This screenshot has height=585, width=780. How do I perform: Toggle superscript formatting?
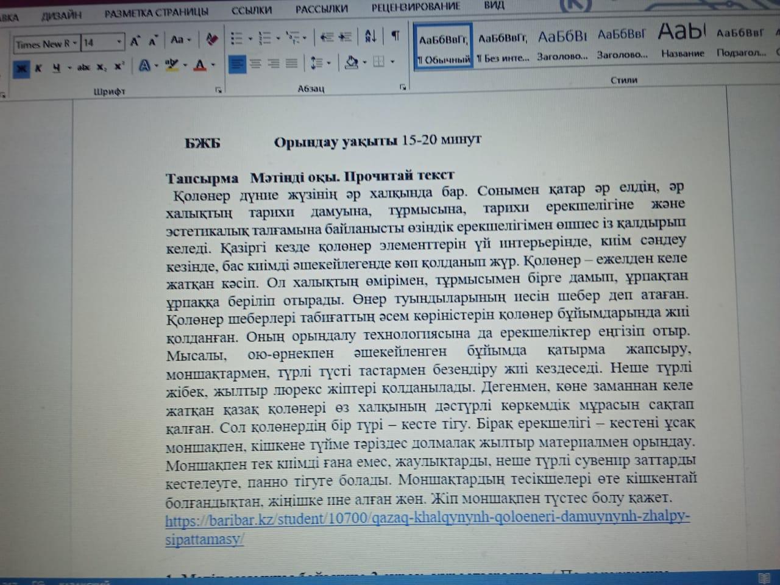(x=118, y=66)
